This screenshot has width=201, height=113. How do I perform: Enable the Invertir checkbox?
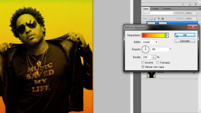tap(143, 62)
